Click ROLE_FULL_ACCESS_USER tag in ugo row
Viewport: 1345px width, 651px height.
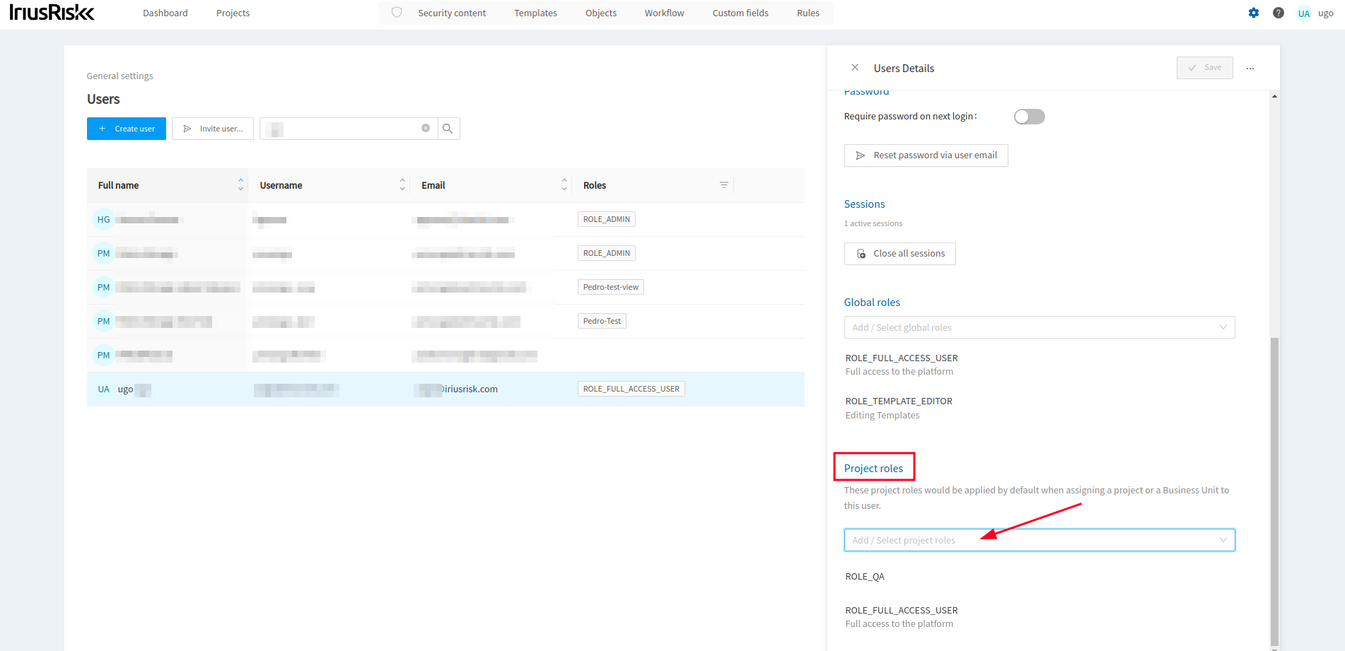631,389
